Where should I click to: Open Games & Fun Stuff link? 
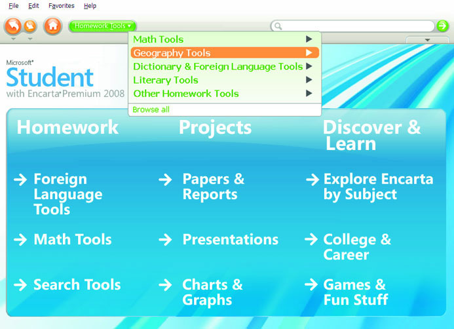tap(356, 292)
